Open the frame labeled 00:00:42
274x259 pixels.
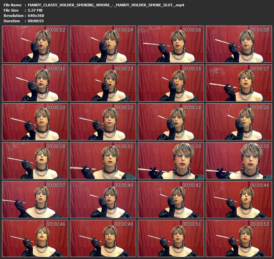[171, 199]
